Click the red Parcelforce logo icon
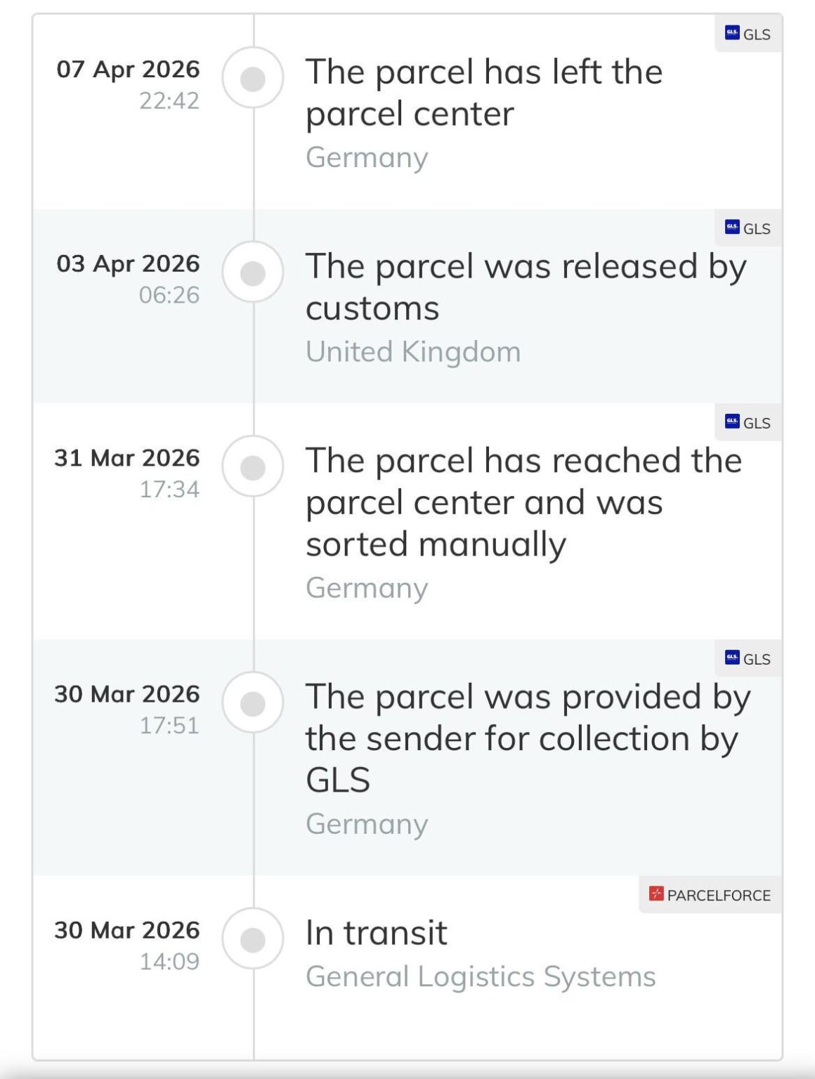This screenshot has height=1079, width=815. click(x=656, y=894)
